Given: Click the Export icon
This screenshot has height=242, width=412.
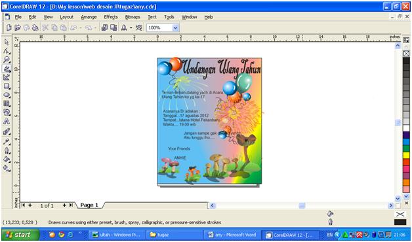Looking at the screenshot, I should [113, 27].
